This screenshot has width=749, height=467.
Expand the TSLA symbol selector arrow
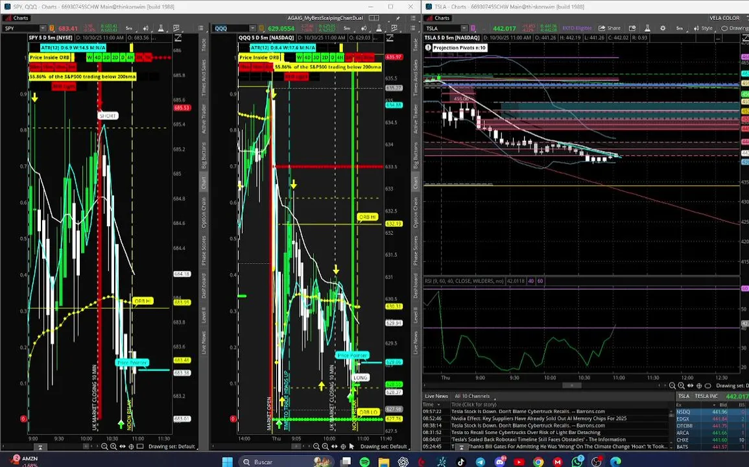click(464, 28)
